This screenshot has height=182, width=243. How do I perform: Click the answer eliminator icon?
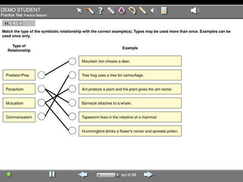pos(121,11)
